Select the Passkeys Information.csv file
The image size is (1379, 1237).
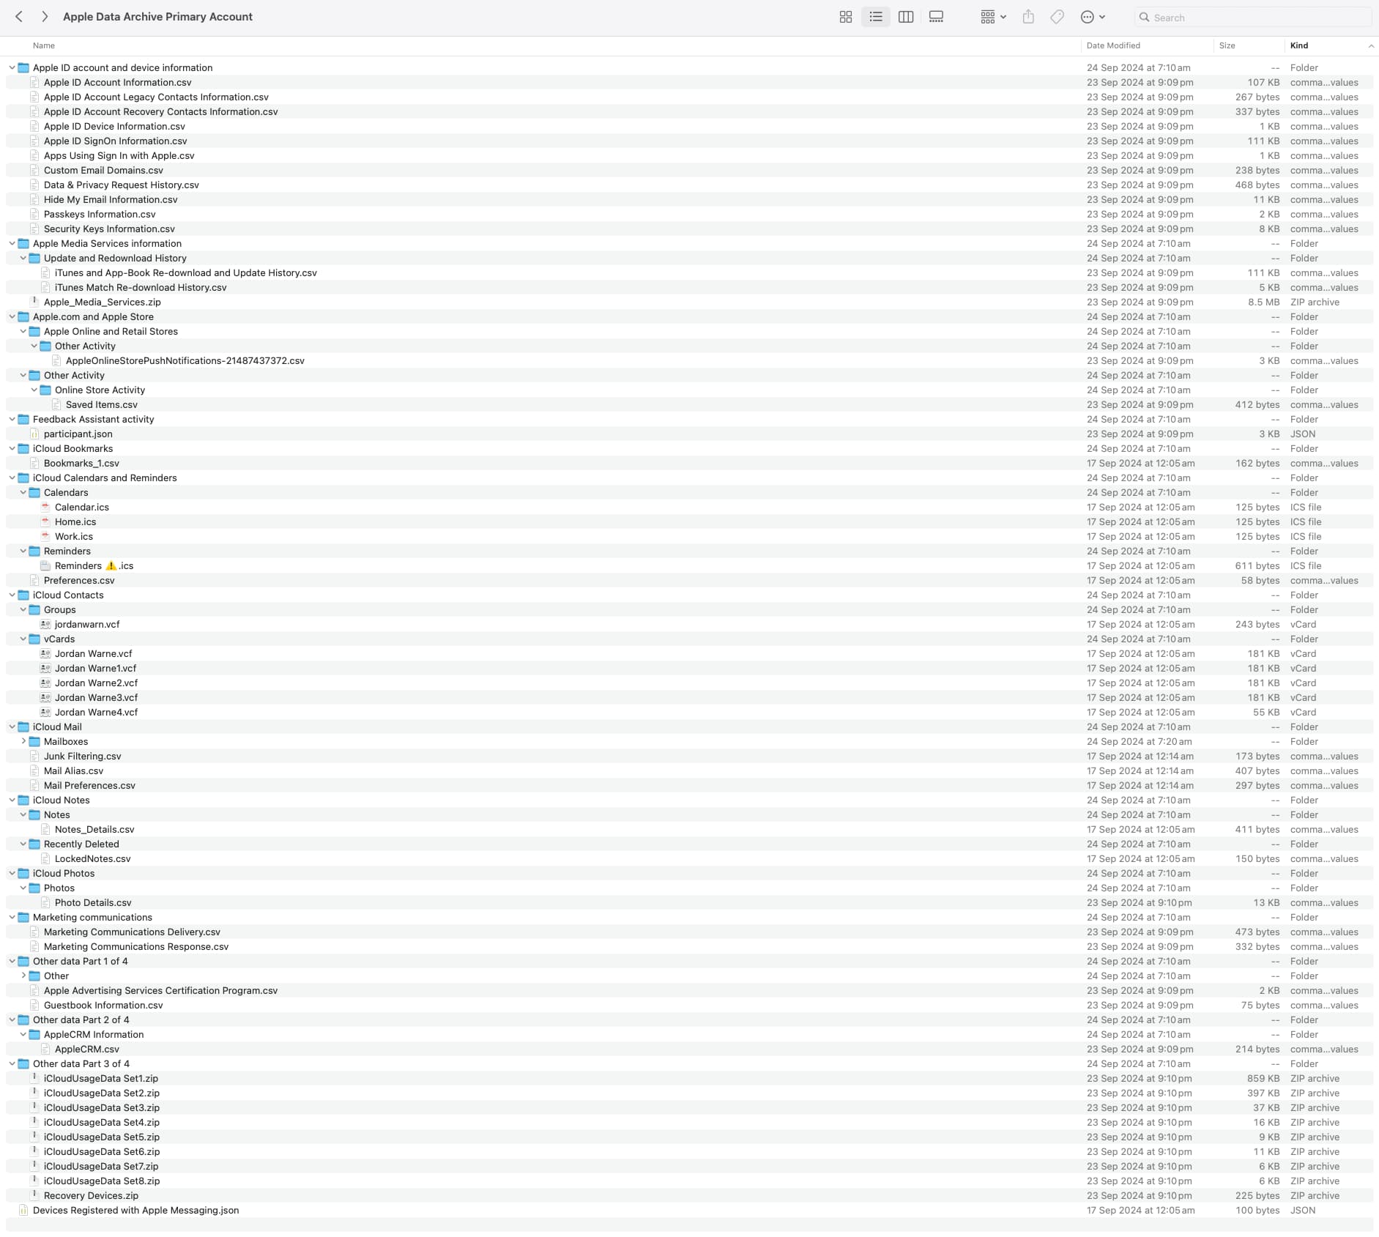coord(100,215)
